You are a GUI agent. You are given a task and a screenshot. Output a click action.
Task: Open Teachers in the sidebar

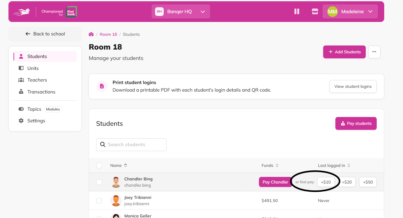pyautogui.click(x=45, y=80)
